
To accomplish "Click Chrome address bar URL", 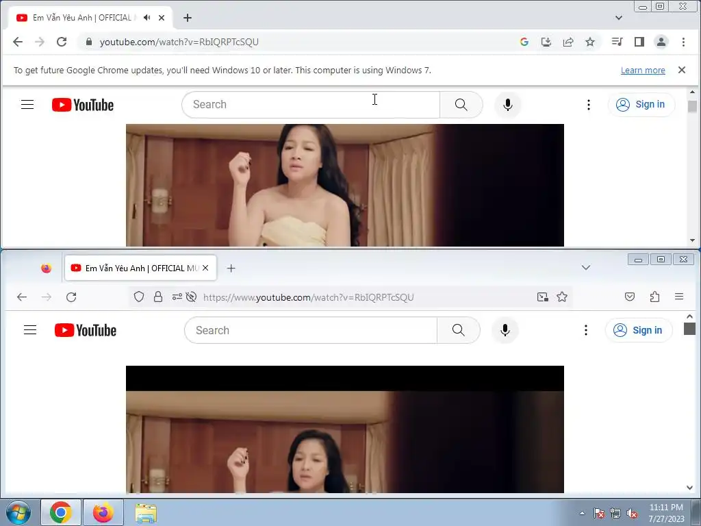I will point(179,42).
